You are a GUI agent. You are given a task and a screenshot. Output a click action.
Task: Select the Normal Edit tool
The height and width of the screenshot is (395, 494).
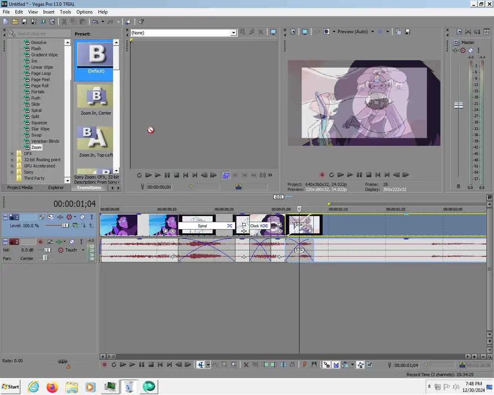point(200,365)
